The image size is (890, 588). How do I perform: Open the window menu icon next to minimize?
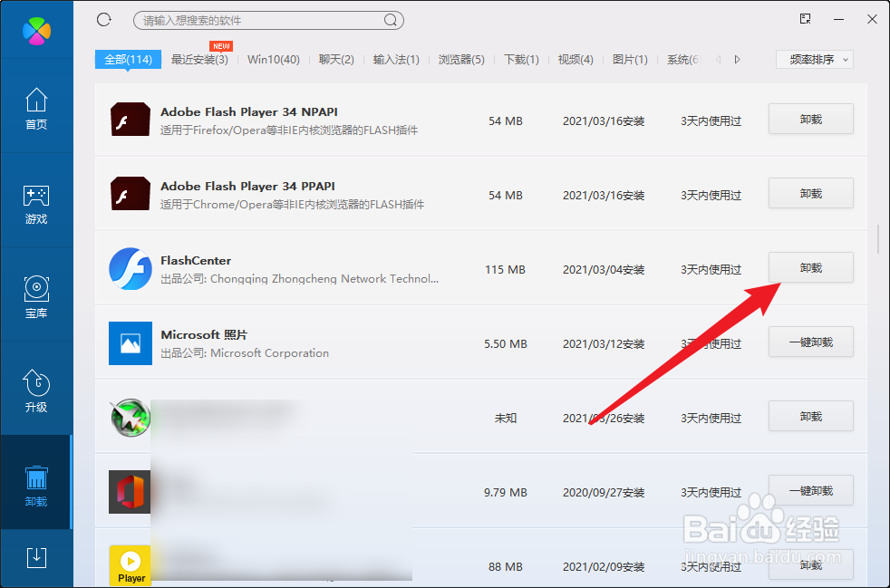click(x=805, y=19)
